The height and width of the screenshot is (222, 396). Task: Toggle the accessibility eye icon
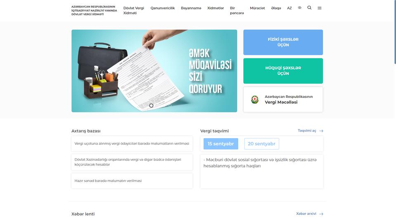(299, 8)
